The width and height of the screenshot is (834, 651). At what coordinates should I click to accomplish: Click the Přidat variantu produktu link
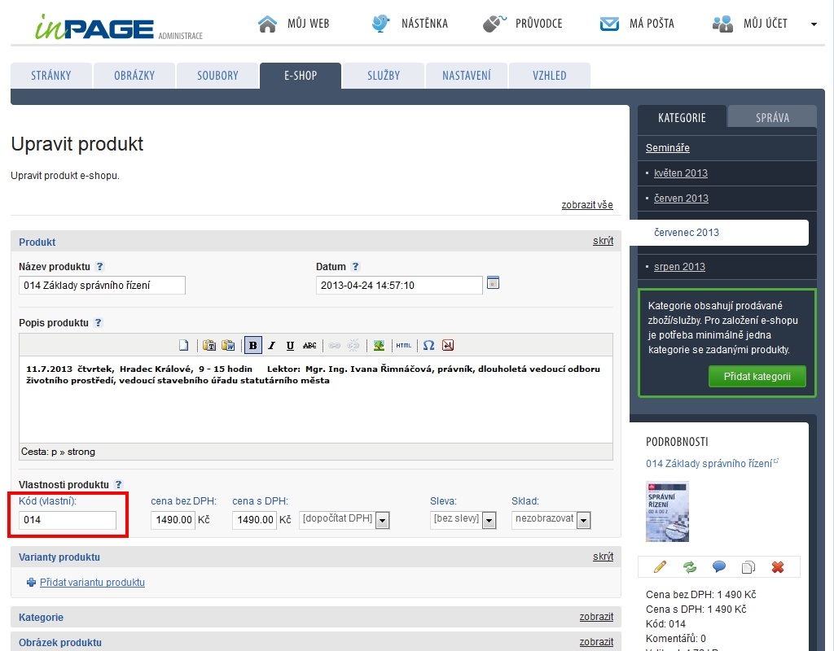point(92,583)
